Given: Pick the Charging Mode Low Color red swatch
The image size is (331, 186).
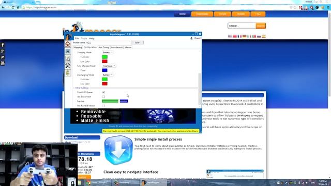Looking at the screenshot, I should pyautogui.click(x=104, y=61).
